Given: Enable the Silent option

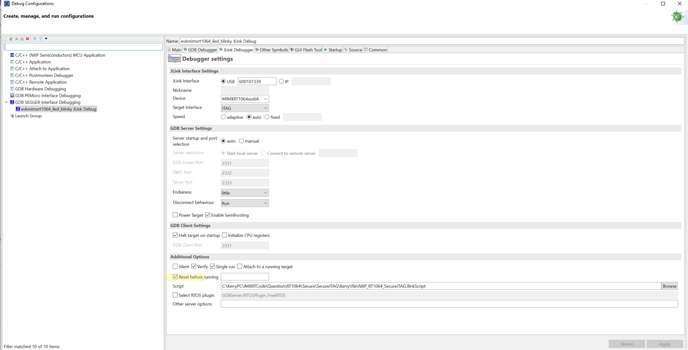Looking at the screenshot, I should (x=175, y=266).
